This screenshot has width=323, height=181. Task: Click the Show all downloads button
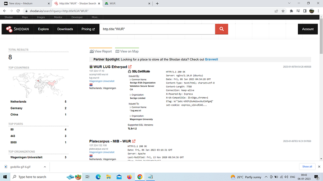(307, 167)
